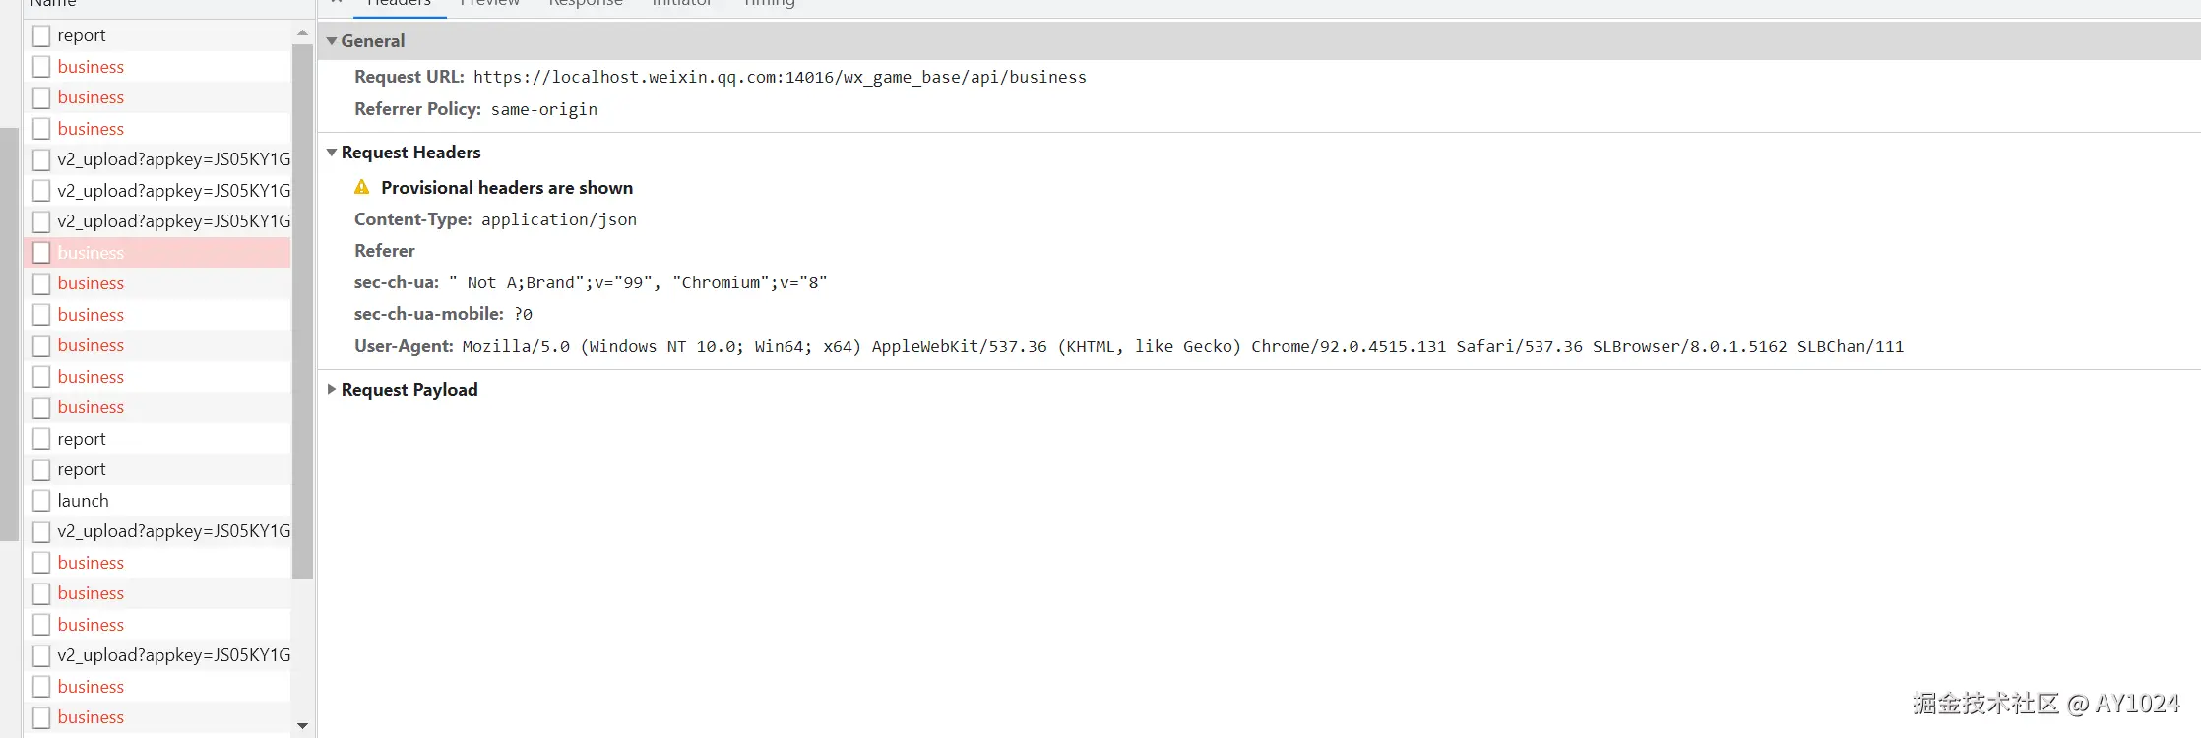The width and height of the screenshot is (2201, 738).
Task: Click the sec-ch-ua header value with Chromium
Action: tap(638, 282)
